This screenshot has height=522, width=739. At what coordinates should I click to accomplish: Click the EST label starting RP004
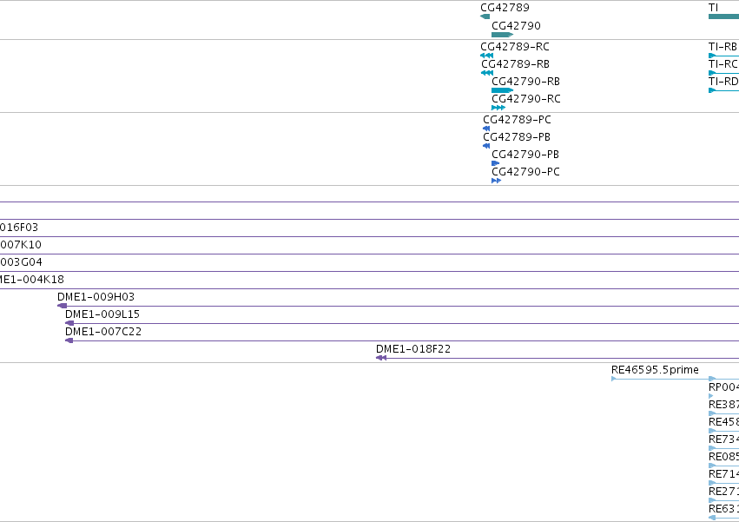pos(723,387)
